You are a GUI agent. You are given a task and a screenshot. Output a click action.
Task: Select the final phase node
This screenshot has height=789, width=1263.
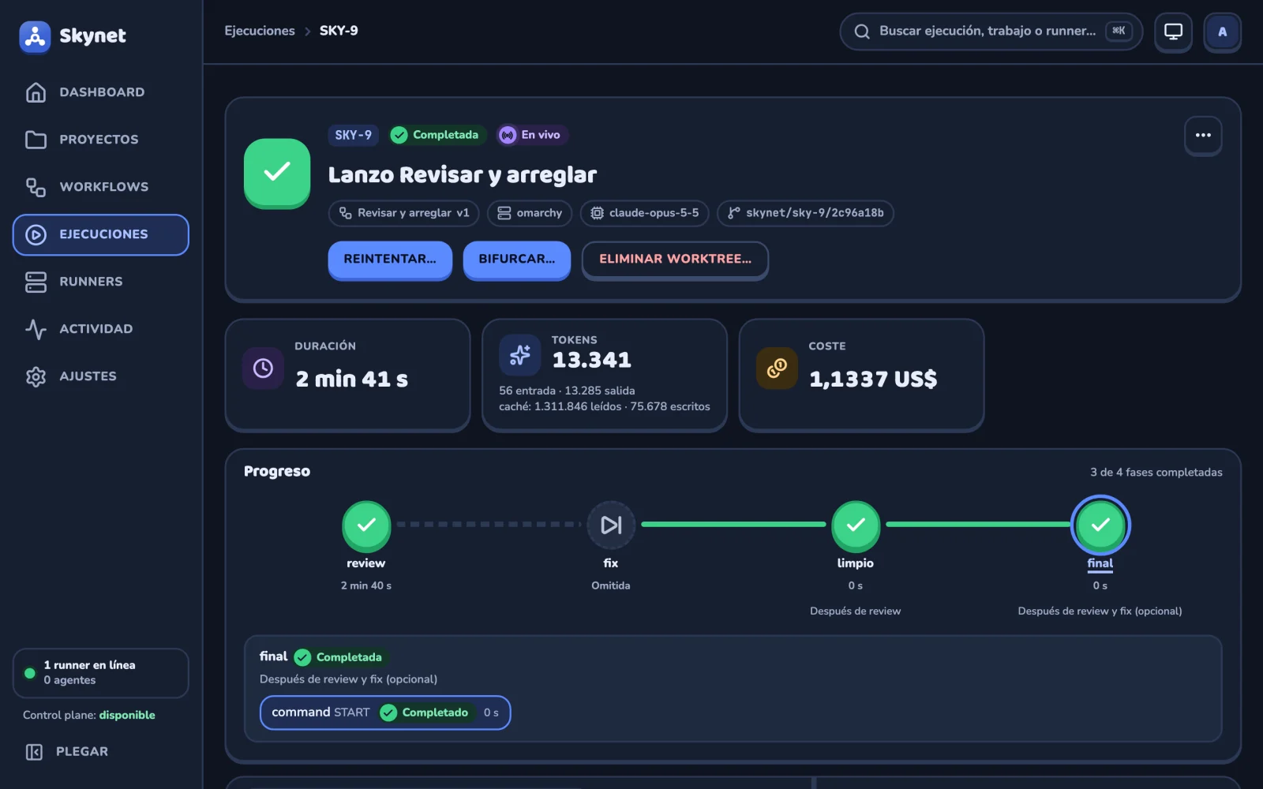tap(1100, 525)
